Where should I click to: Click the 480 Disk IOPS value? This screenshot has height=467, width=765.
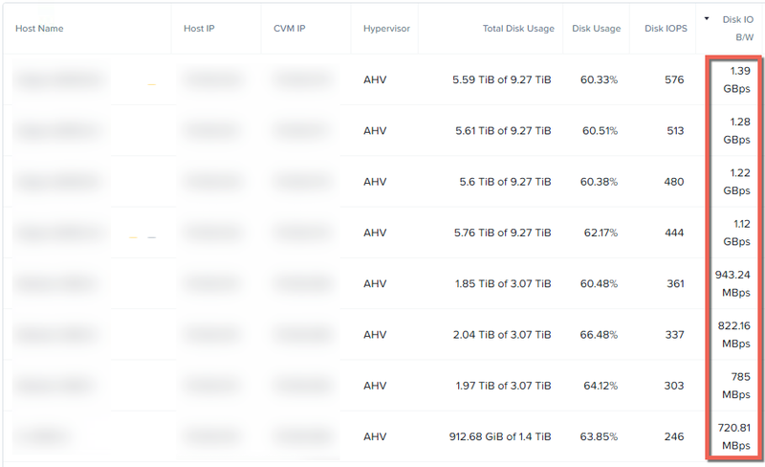[674, 182]
